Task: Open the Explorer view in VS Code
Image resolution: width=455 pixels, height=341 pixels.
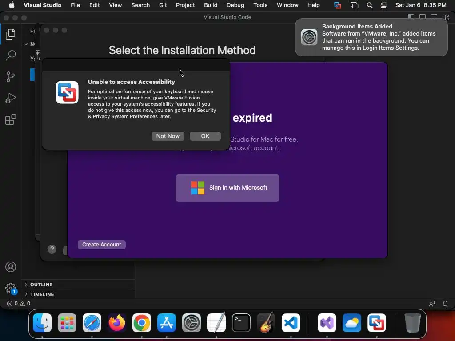Action: tap(11, 34)
